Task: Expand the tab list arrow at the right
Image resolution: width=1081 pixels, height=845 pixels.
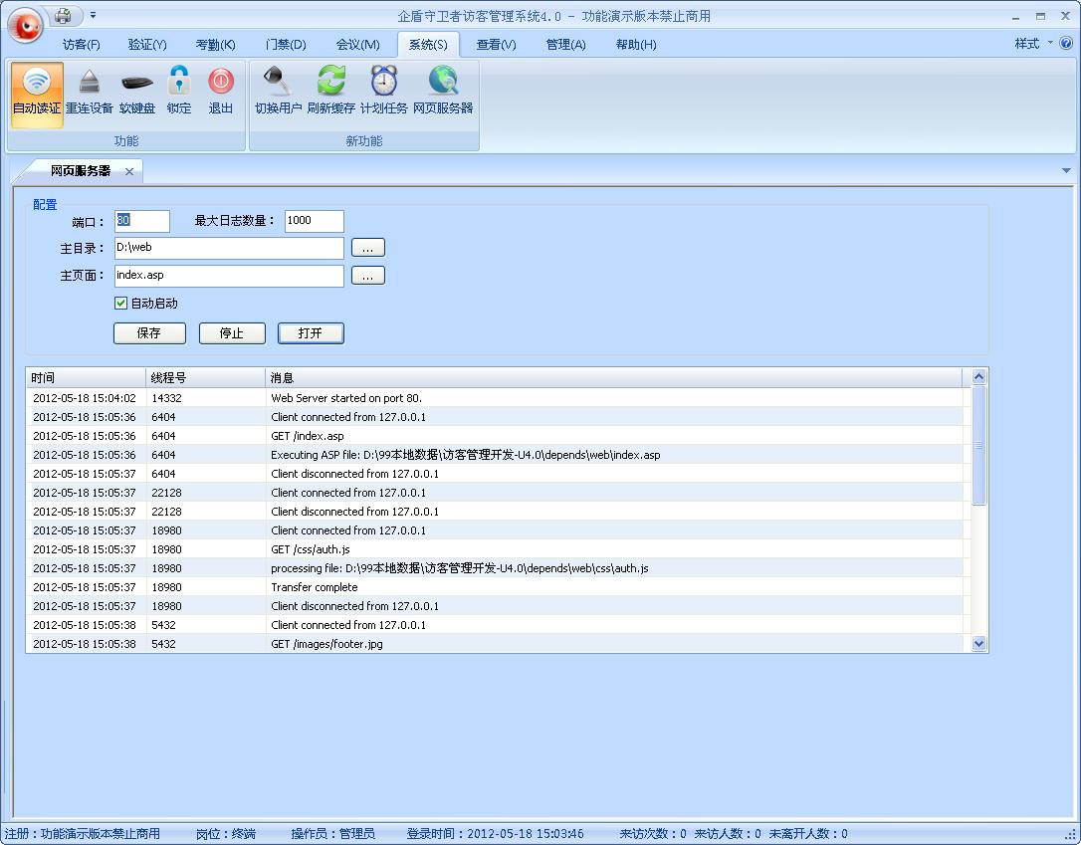Action: click(x=1066, y=170)
